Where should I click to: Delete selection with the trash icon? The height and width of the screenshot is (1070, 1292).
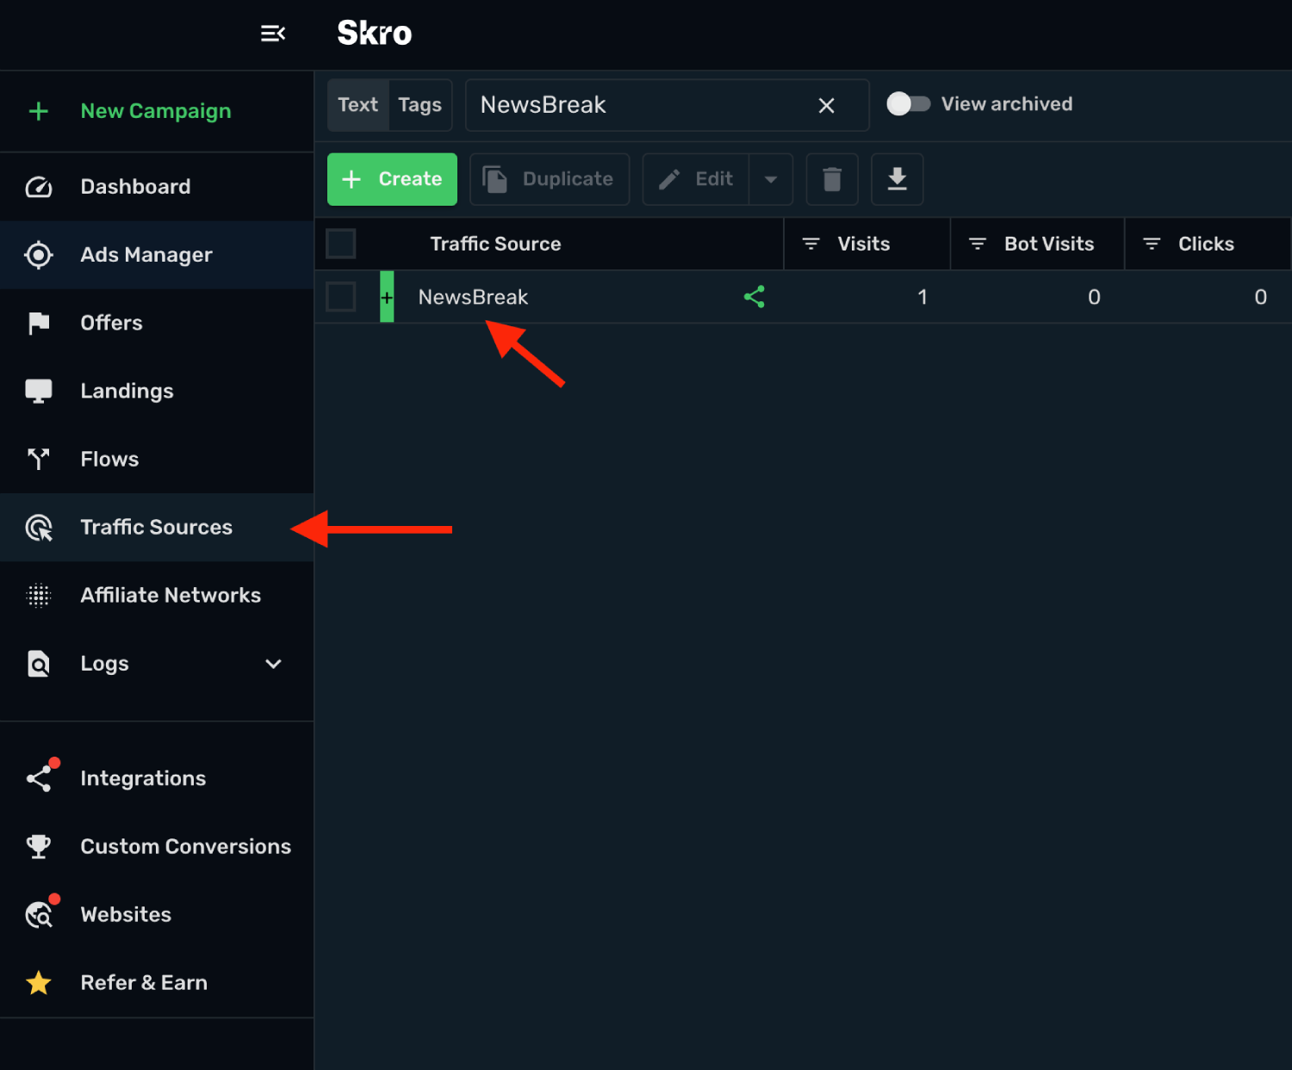[x=832, y=179]
